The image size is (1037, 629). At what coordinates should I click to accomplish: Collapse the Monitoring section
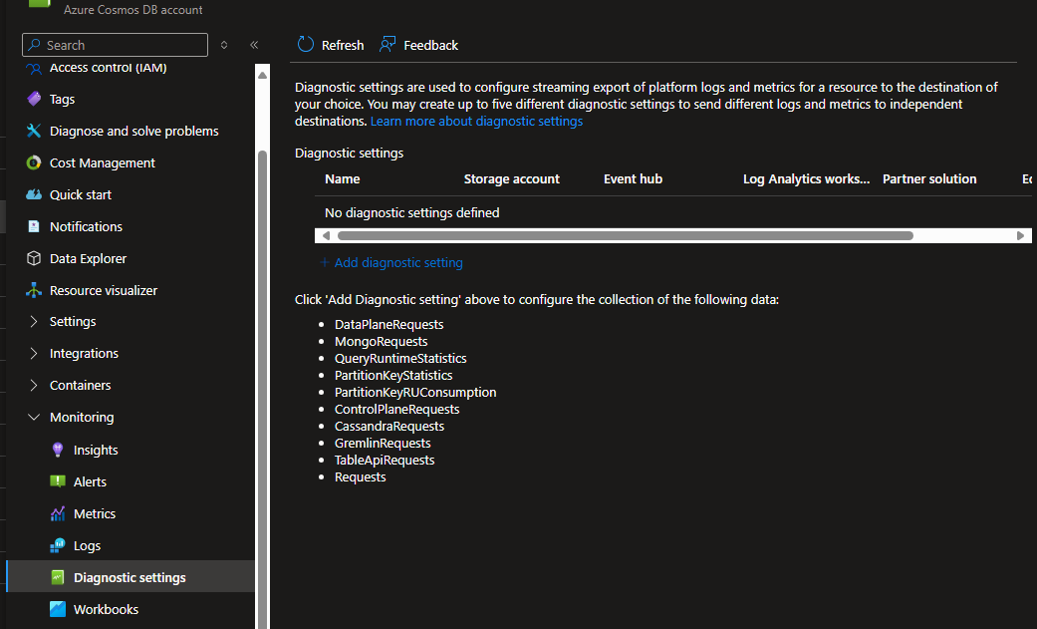[34, 418]
